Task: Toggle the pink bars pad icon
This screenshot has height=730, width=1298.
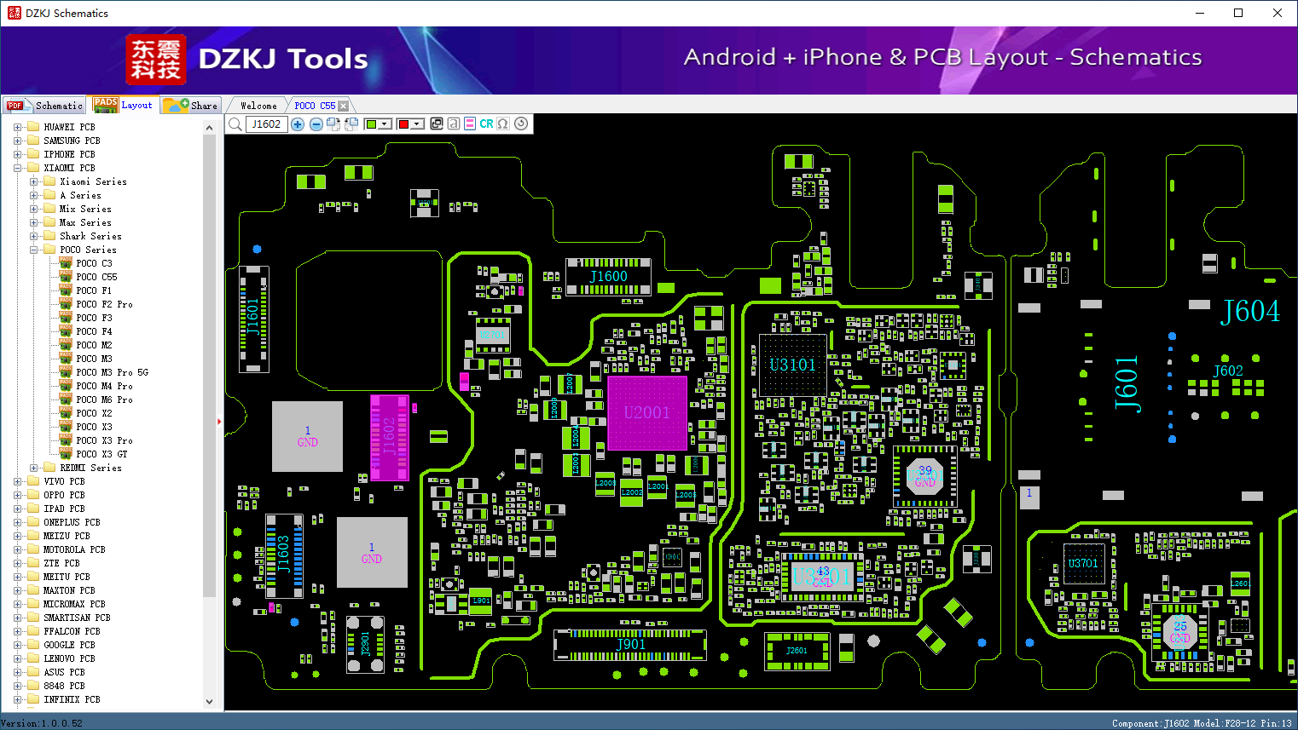Action: 470,124
